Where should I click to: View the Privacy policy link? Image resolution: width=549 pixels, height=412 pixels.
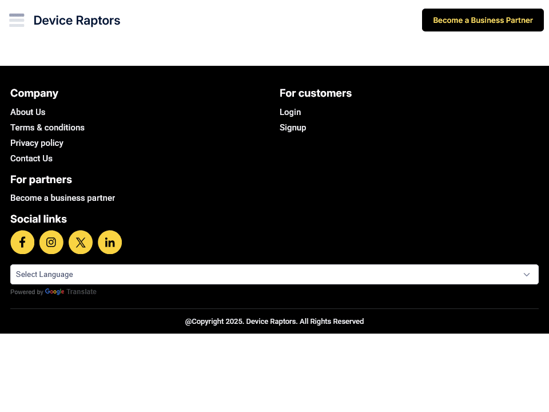coord(37,143)
